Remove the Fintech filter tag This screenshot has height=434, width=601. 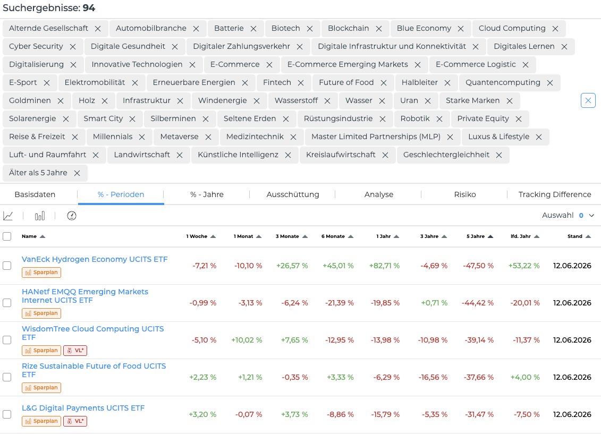click(x=301, y=83)
